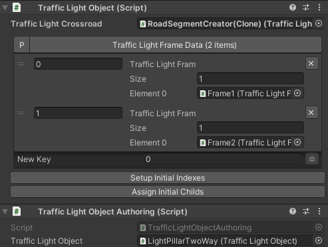Click the P button beside Frame Data header
The height and width of the screenshot is (247, 328).
point(21,45)
